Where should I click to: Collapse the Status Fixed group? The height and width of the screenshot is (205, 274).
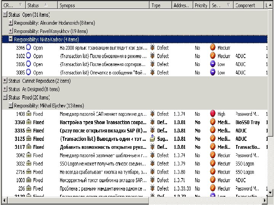click(x=5, y=97)
